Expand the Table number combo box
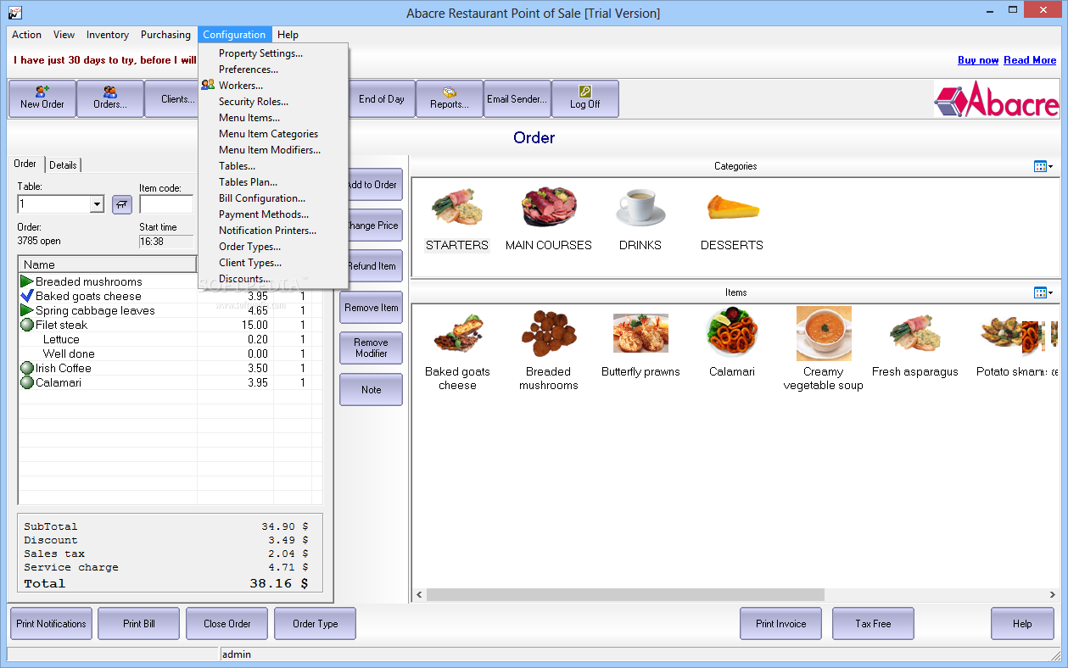 tap(97, 204)
